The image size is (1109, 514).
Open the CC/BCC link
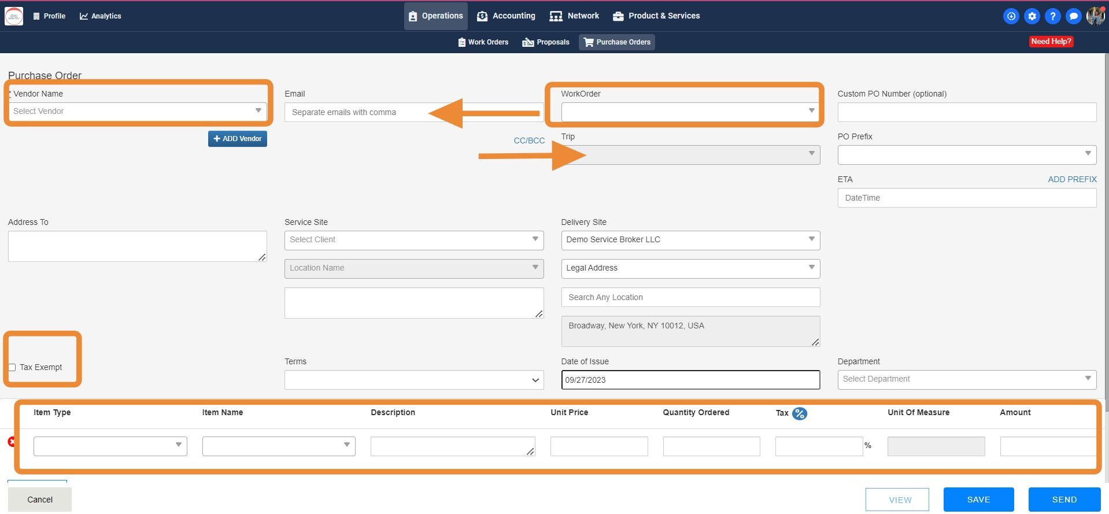[529, 140]
